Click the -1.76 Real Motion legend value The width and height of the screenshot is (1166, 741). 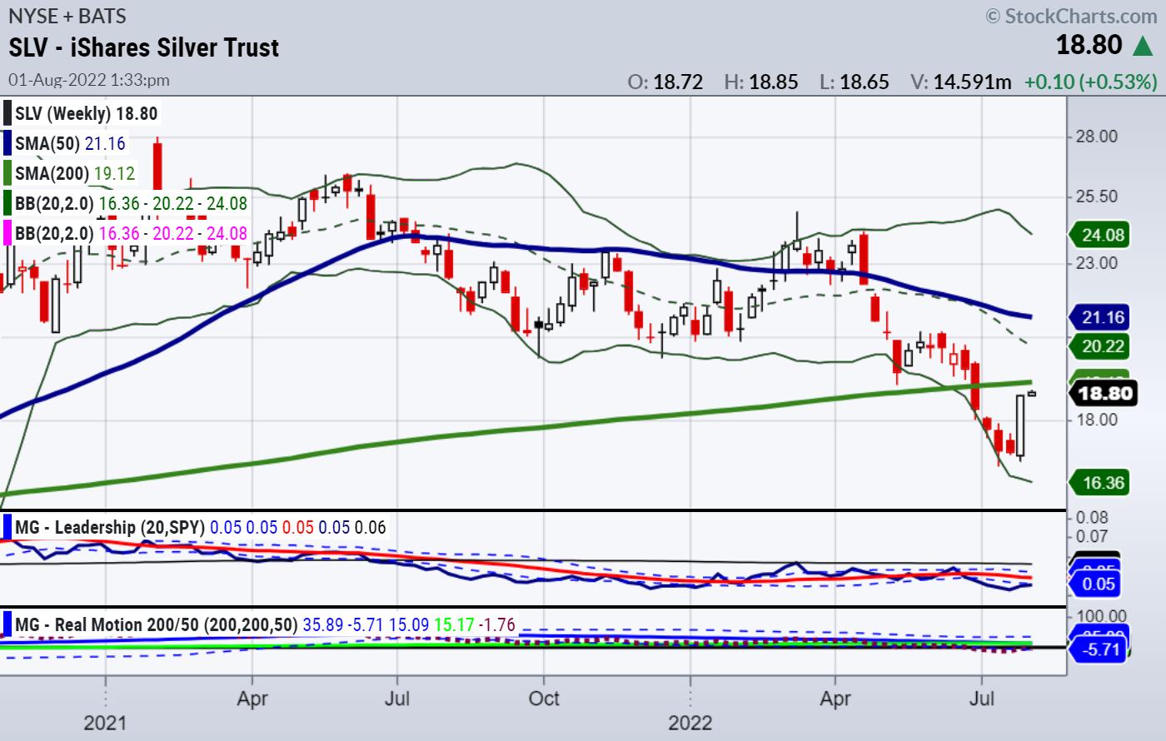[496, 624]
